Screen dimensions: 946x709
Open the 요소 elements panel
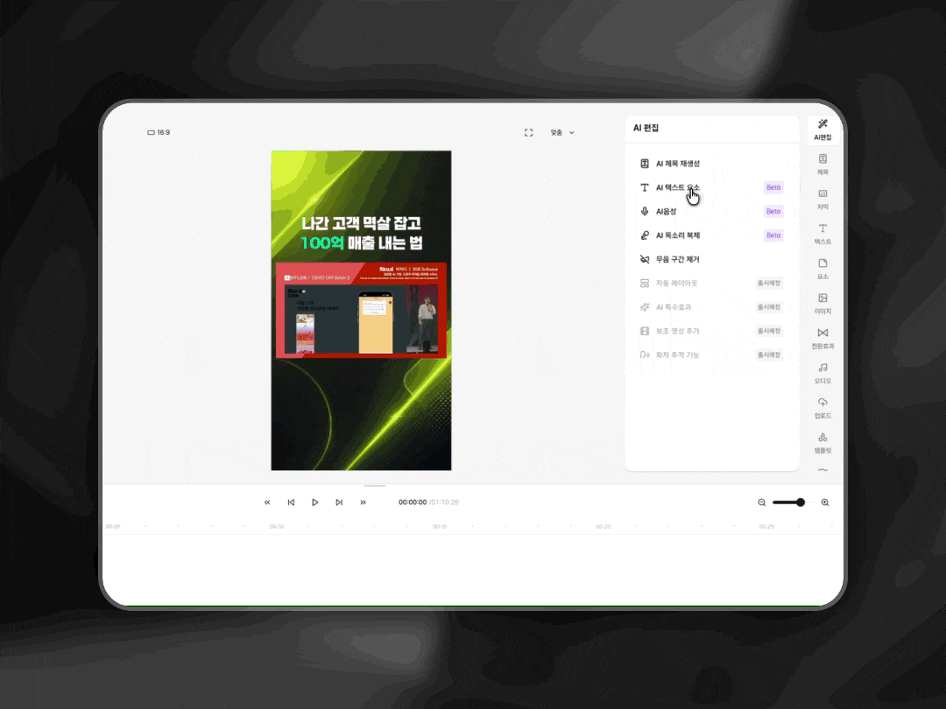point(822,269)
